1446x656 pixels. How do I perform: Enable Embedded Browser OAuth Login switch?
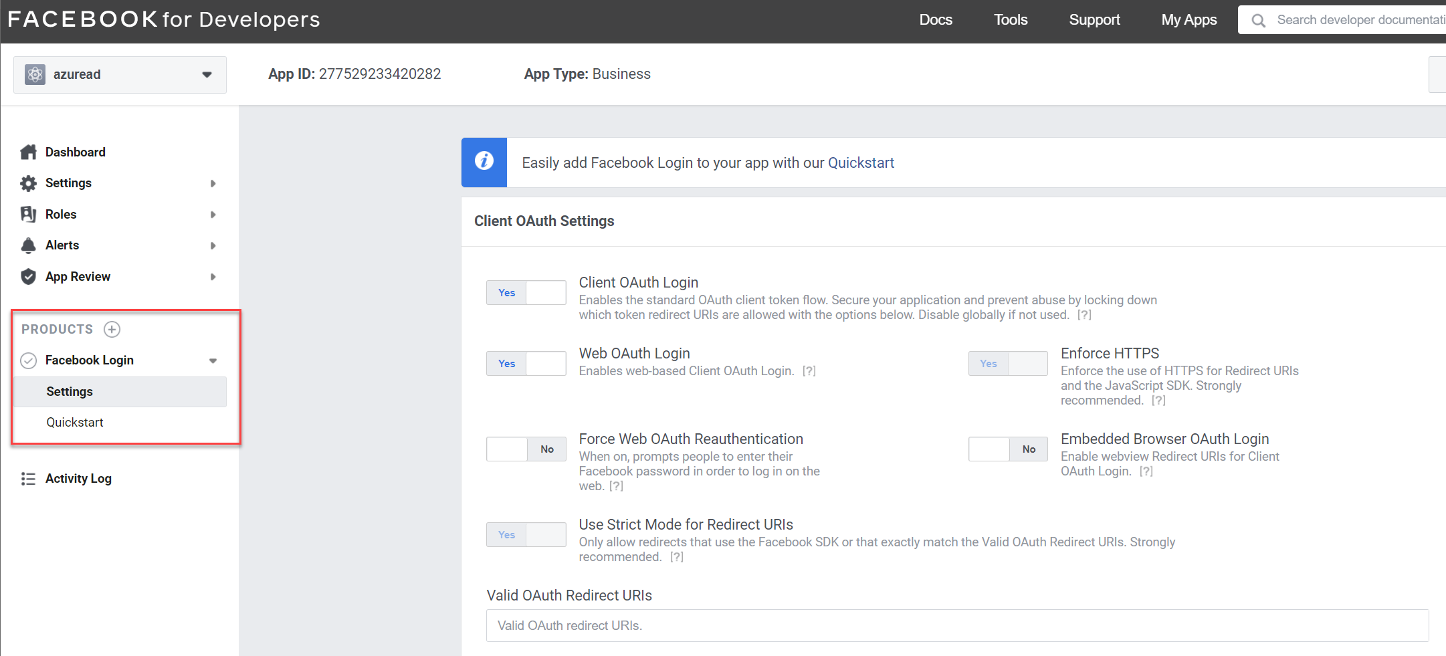click(x=1008, y=449)
